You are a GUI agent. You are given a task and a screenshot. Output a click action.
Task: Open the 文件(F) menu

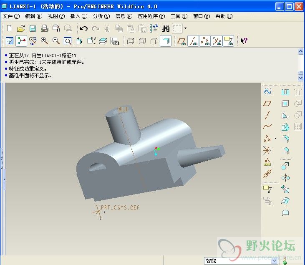click(11, 16)
